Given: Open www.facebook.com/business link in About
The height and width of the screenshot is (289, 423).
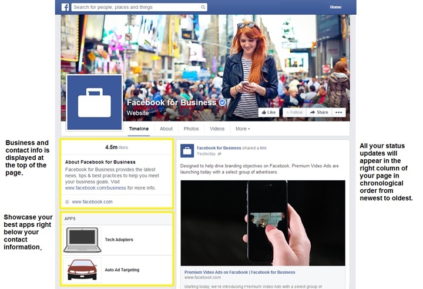Looking at the screenshot, I should pyautogui.click(x=96, y=188).
